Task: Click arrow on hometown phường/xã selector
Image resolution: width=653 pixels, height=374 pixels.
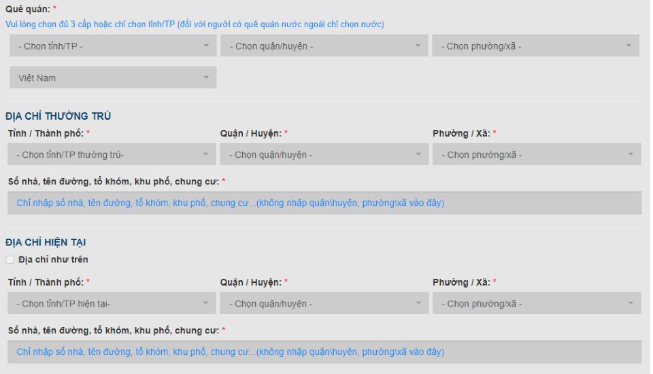Action: click(x=629, y=46)
